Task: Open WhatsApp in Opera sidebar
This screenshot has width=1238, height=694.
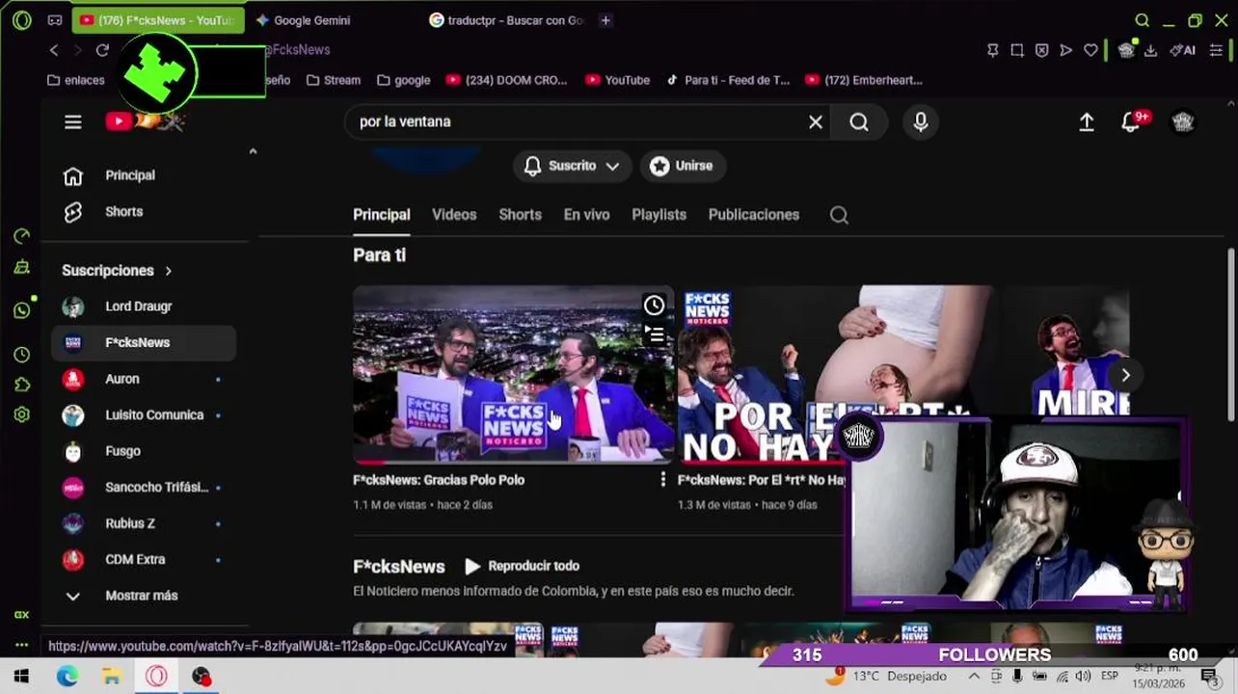Action: pyautogui.click(x=22, y=309)
